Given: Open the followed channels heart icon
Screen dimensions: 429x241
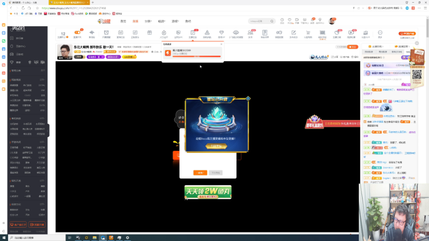Looking at the screenshot, I should [290, 20].
